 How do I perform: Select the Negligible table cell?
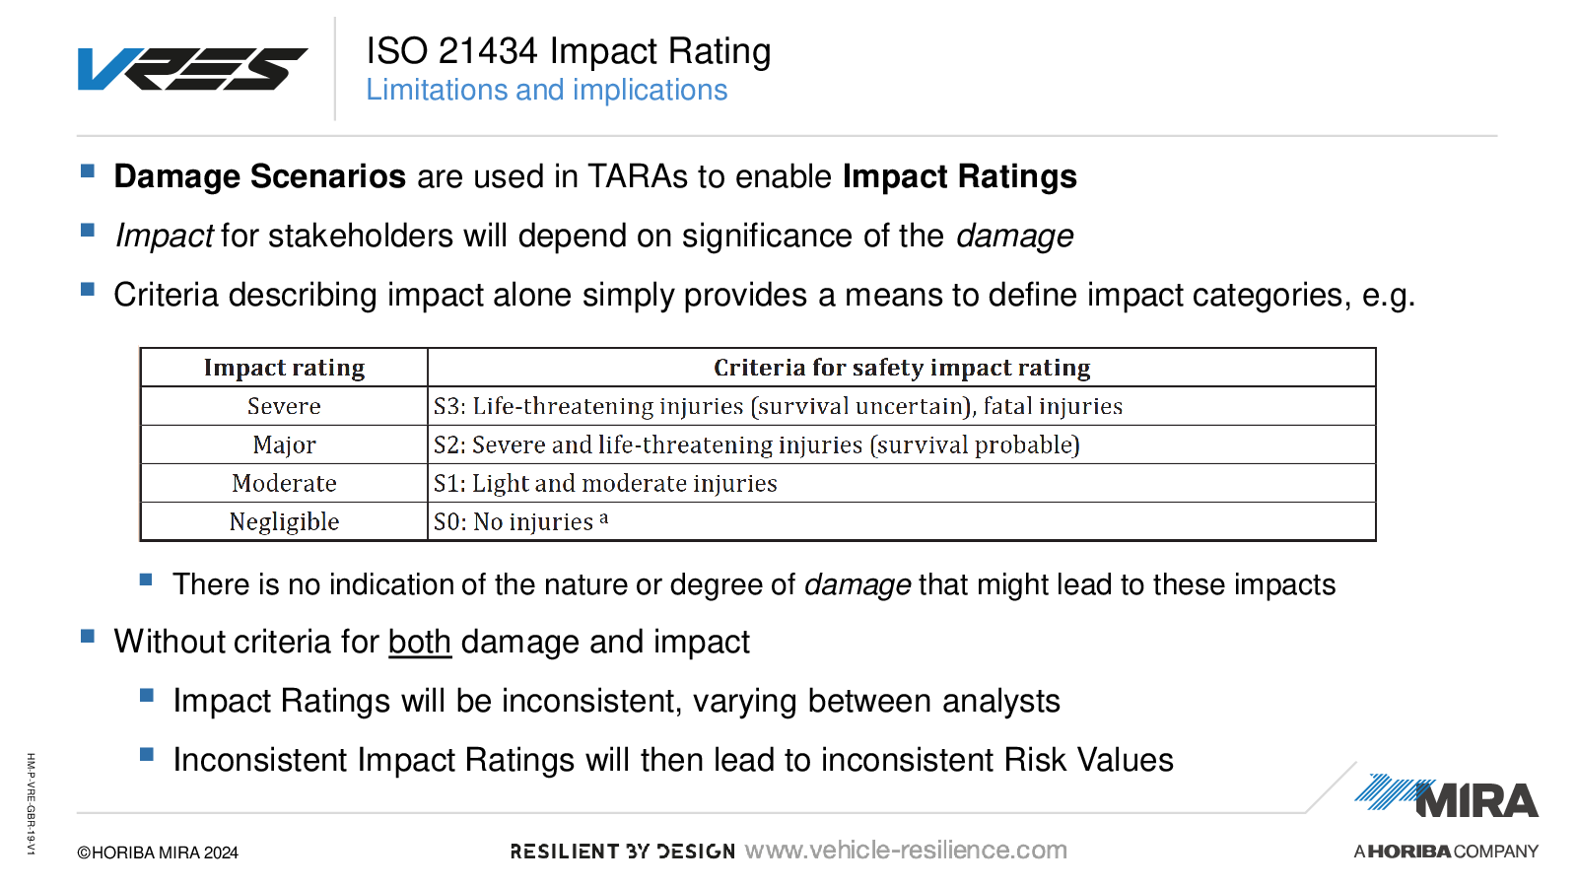(284, 521)
